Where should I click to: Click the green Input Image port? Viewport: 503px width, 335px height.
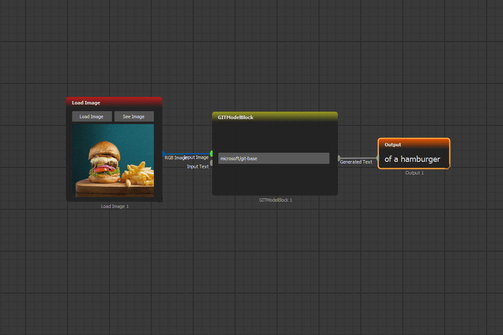click(212, 154)
